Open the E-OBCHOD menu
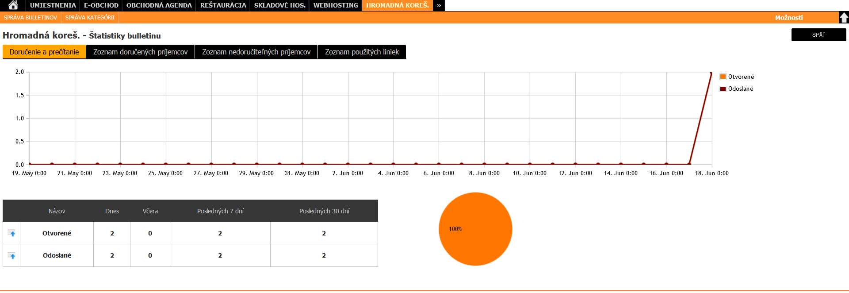Viewport: 849px width, 293px height. (x=101, y=5)
